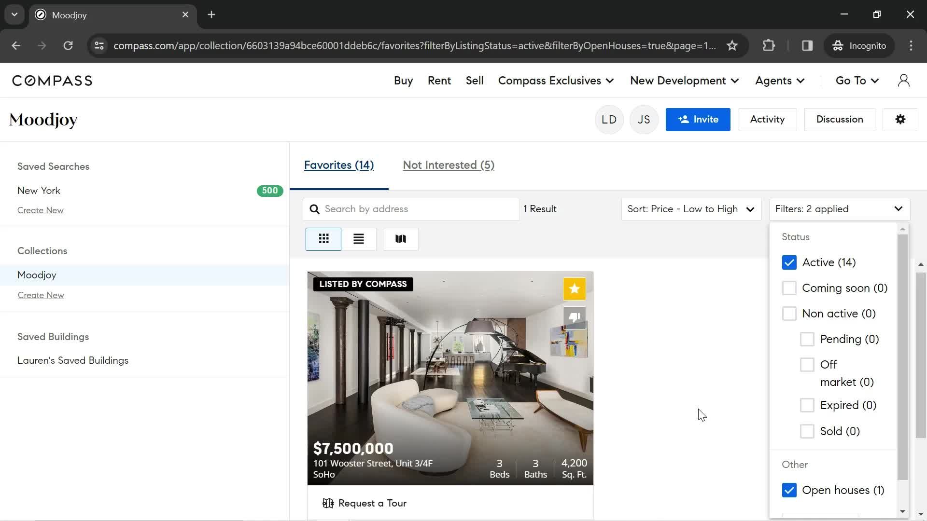Uncheck the Active status filter

pyautogui.click(x=789, y=262)
